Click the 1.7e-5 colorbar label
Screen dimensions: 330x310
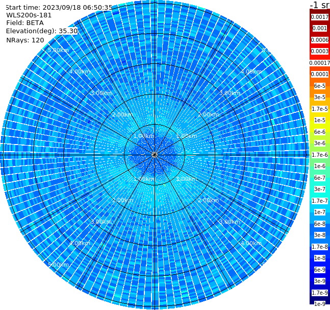320,109
